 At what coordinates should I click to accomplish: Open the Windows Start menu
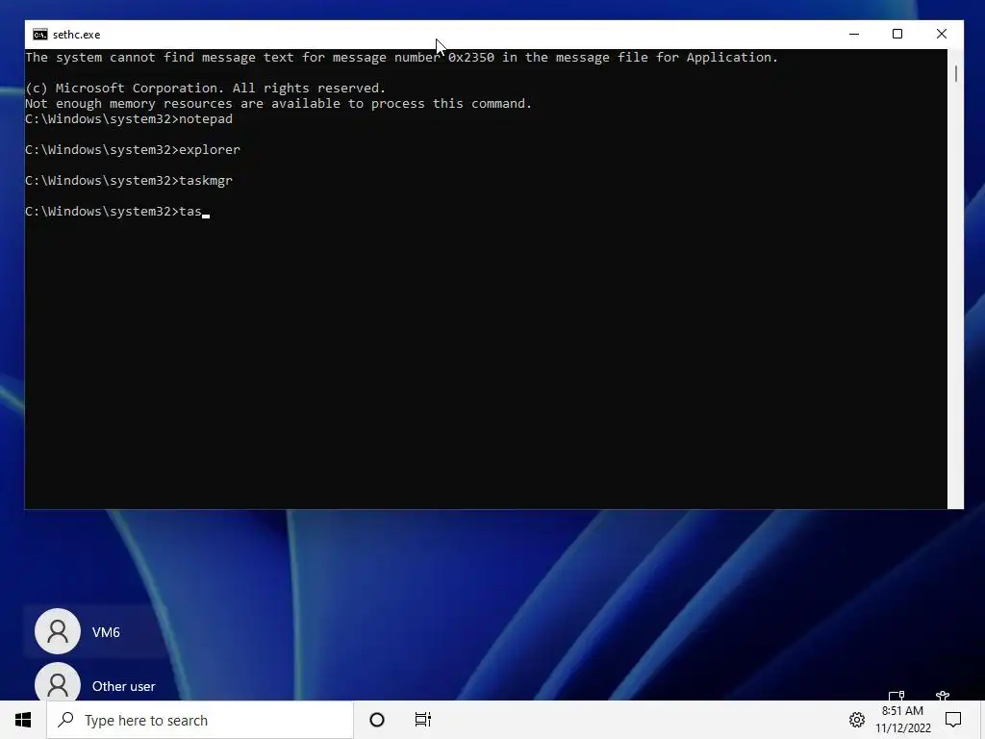point(23,720)
